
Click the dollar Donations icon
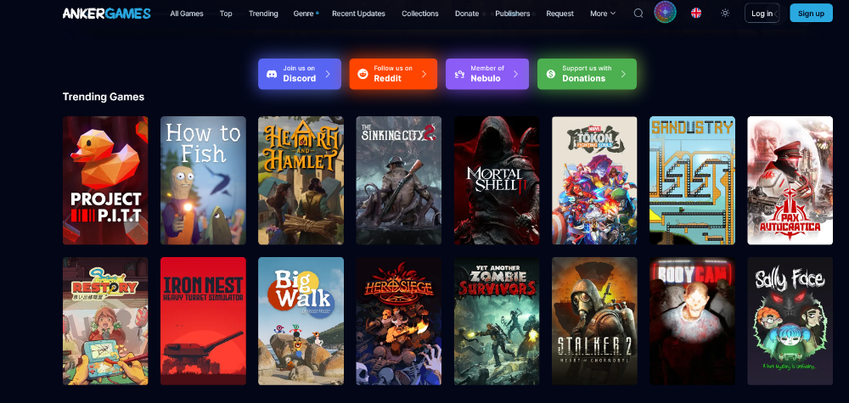pos(551,74)
